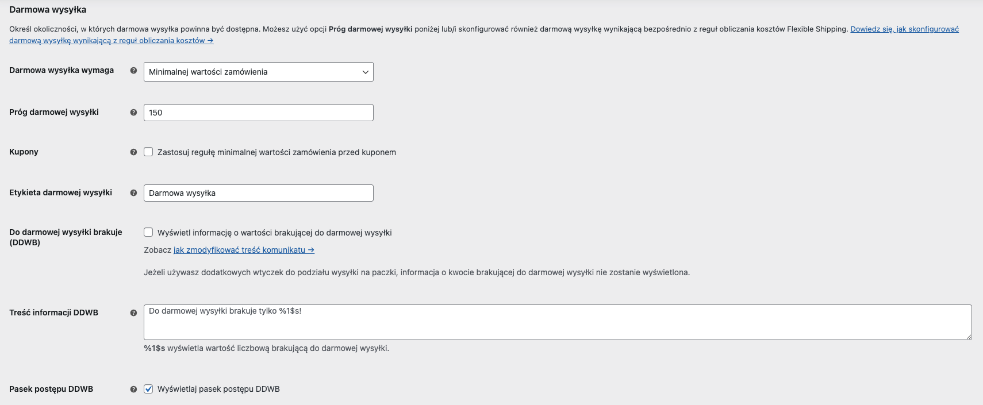Click the Kupony checkbox label text

(277, 152)
